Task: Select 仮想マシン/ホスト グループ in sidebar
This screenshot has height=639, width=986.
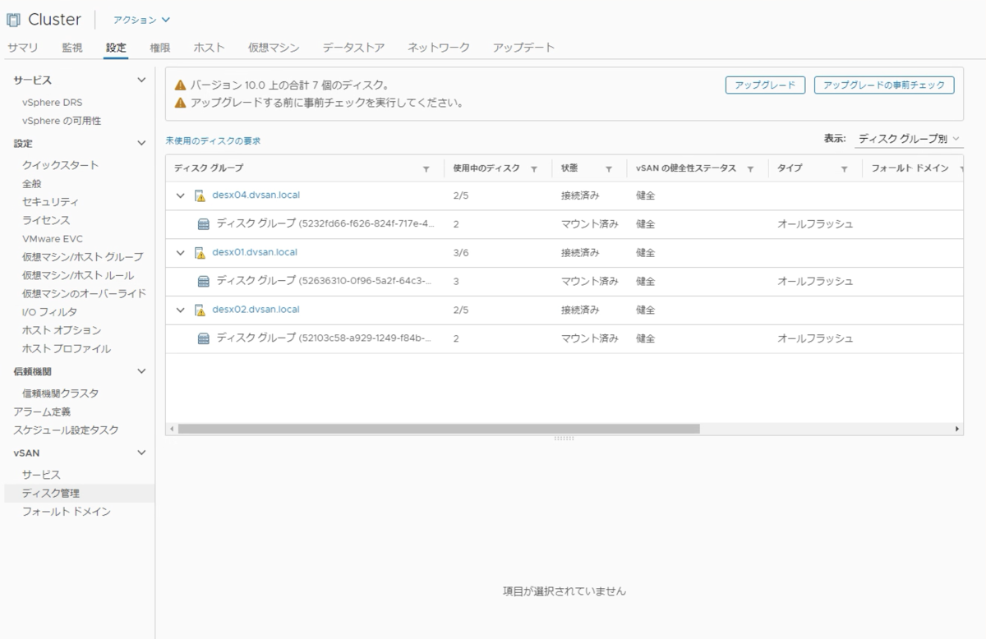Action: click(83, 257)
